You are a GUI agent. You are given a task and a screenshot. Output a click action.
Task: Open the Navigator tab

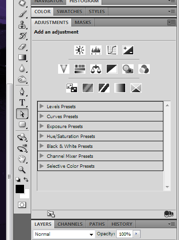(49, 1)
